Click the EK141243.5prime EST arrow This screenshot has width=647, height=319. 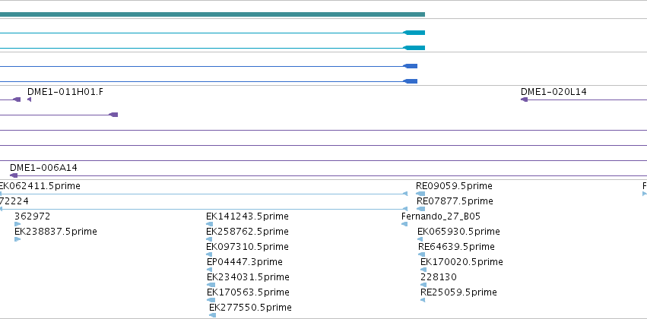[x=209, y=224]
